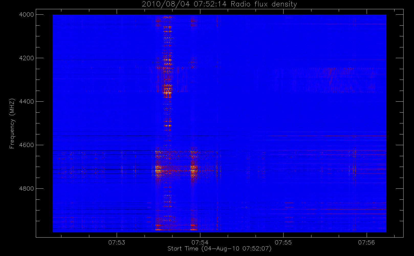The height and width of the screenshot is (256, 414).
Task: Click the 07:55 time tick label
Action: coord(283,242)
